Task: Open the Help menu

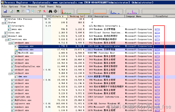Action: click(58, 6)
